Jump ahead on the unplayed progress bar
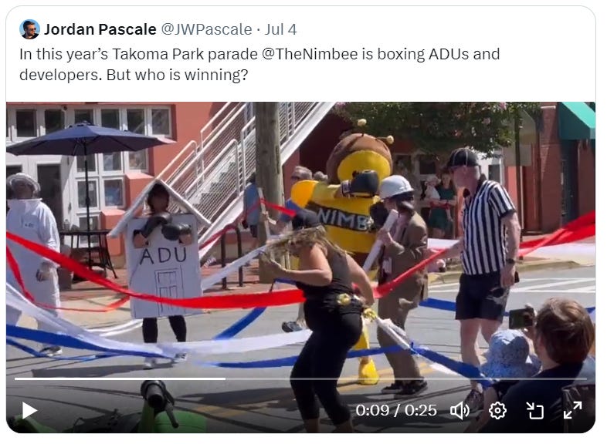The height and width of the screenshot is (444, 607). pos(405,378)
